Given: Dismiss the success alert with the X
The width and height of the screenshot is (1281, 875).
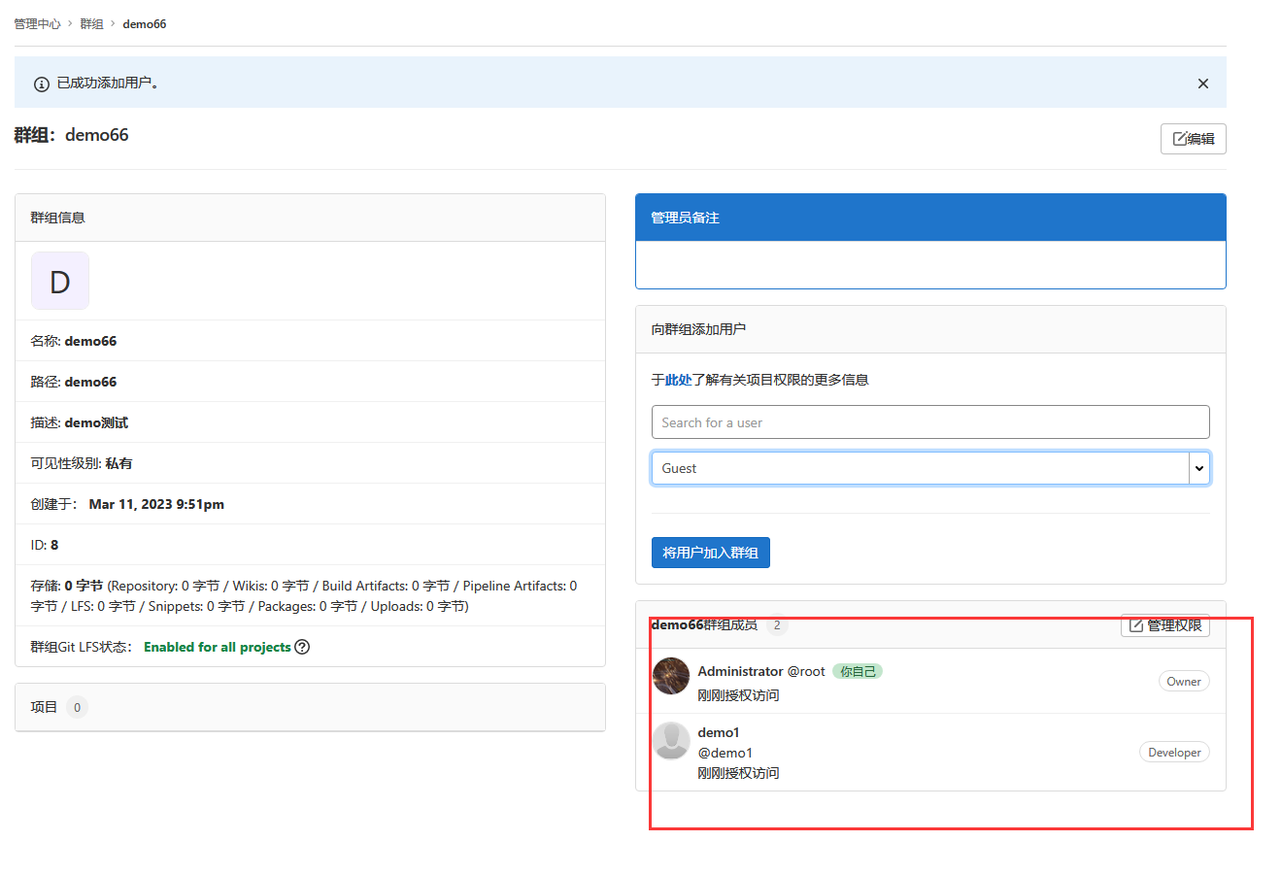Looking at the screenshot, I should (x=1203, y=84).
